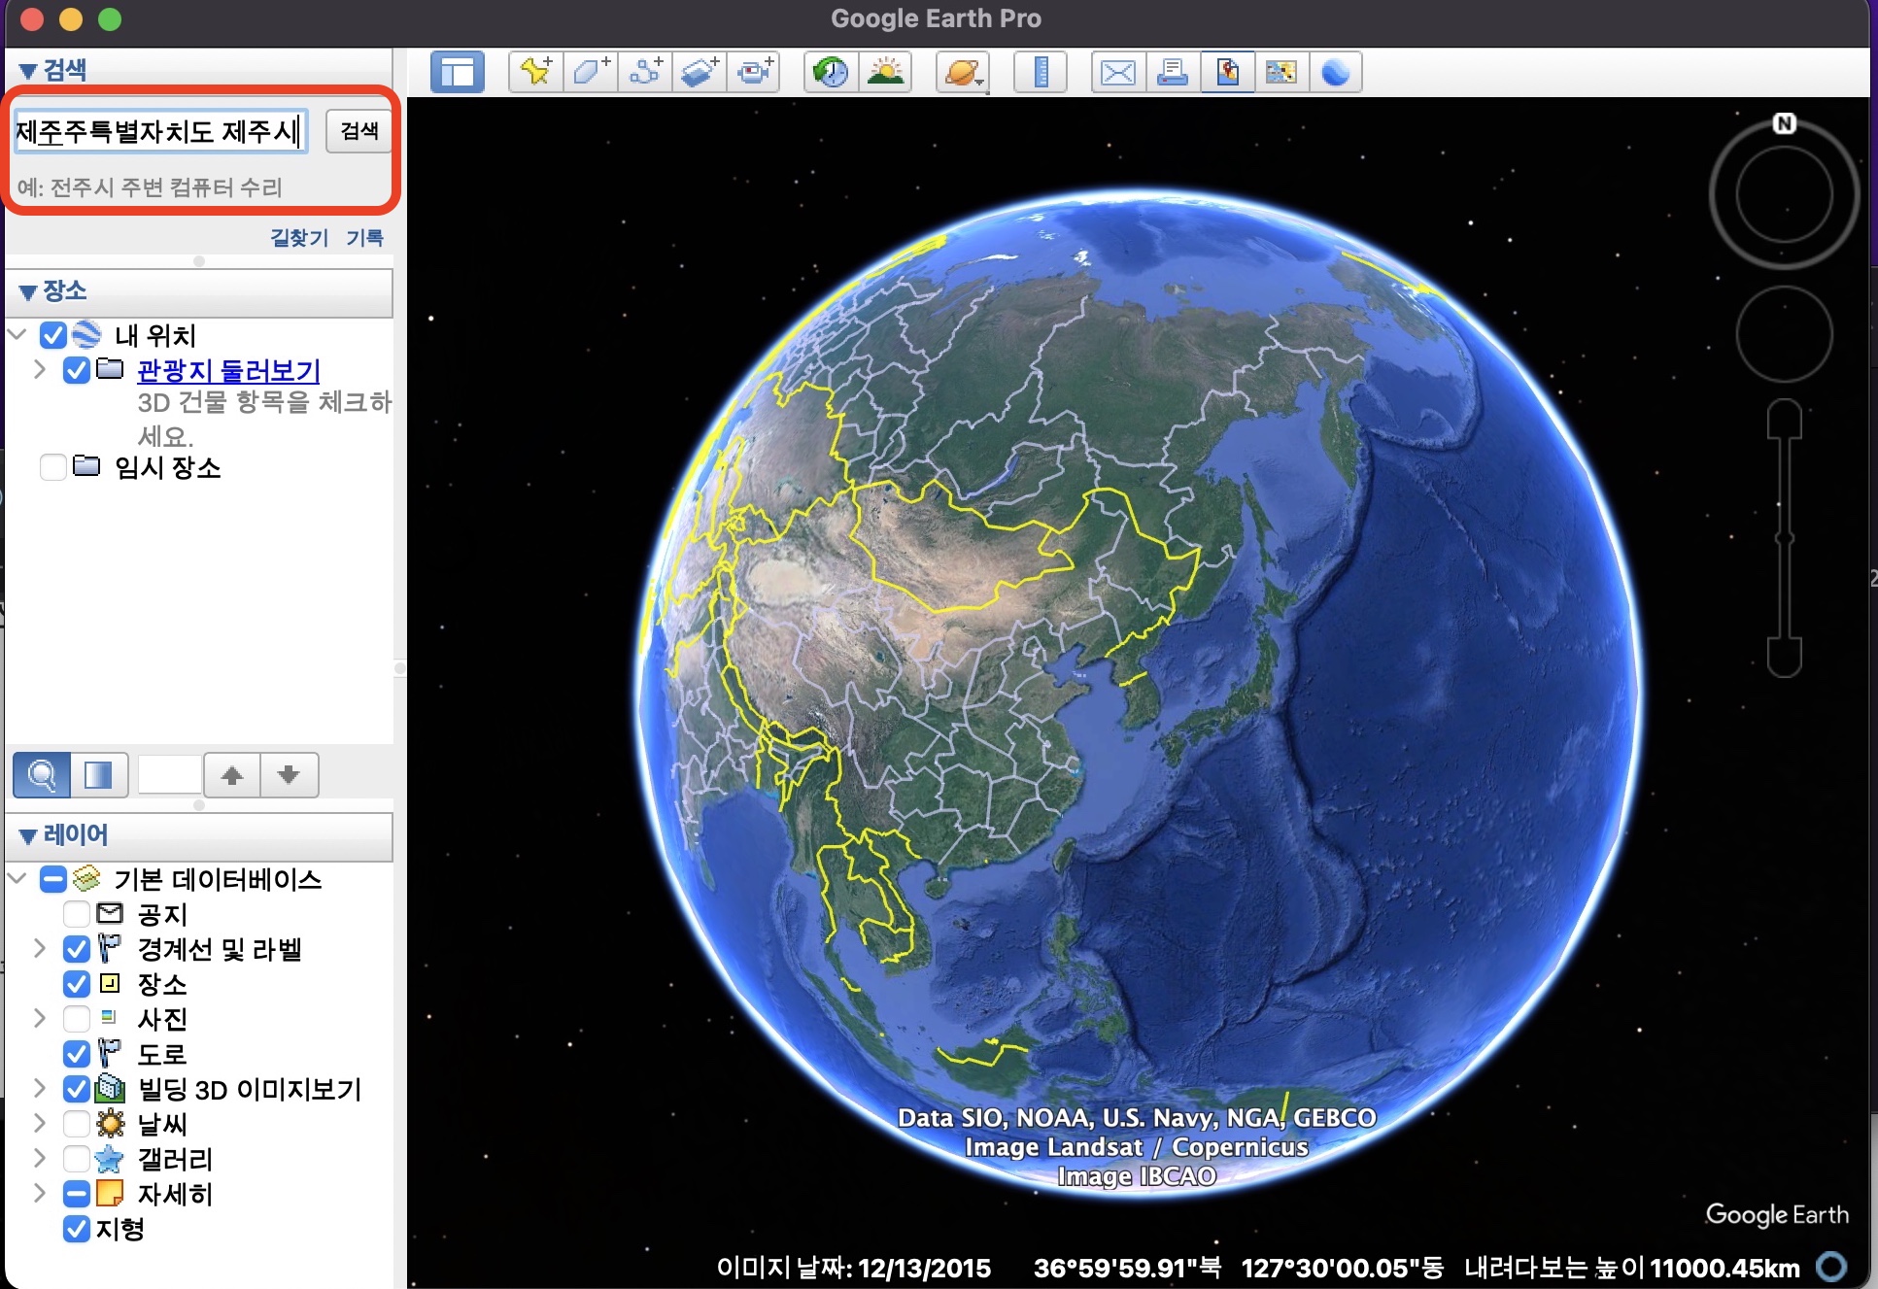The image size is (1878, 1289).
Task: Open the Record a Tour camera tool
Action: click(x=754, y=72)
